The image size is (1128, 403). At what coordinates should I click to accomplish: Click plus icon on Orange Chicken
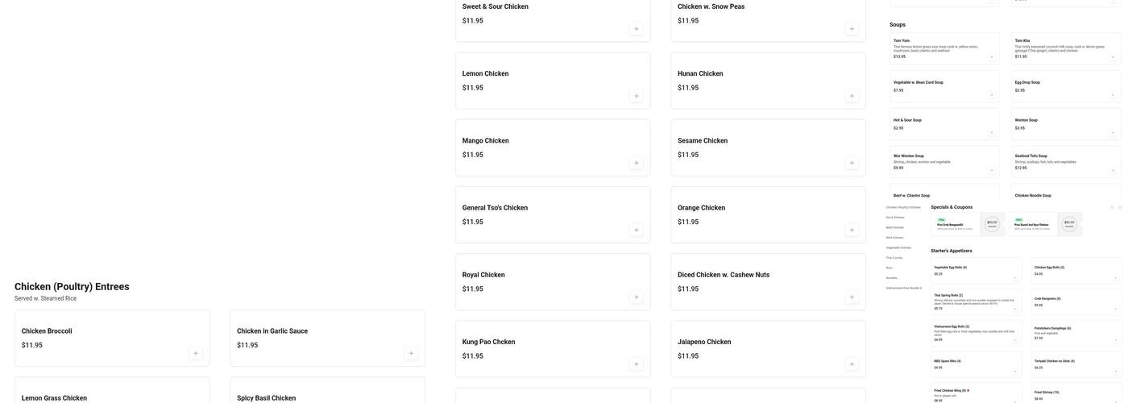coord(852,230)
